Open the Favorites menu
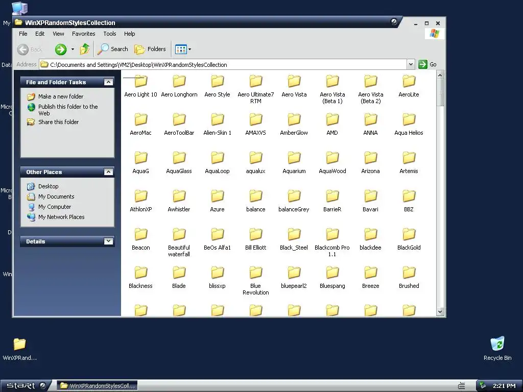 [83, 34]
